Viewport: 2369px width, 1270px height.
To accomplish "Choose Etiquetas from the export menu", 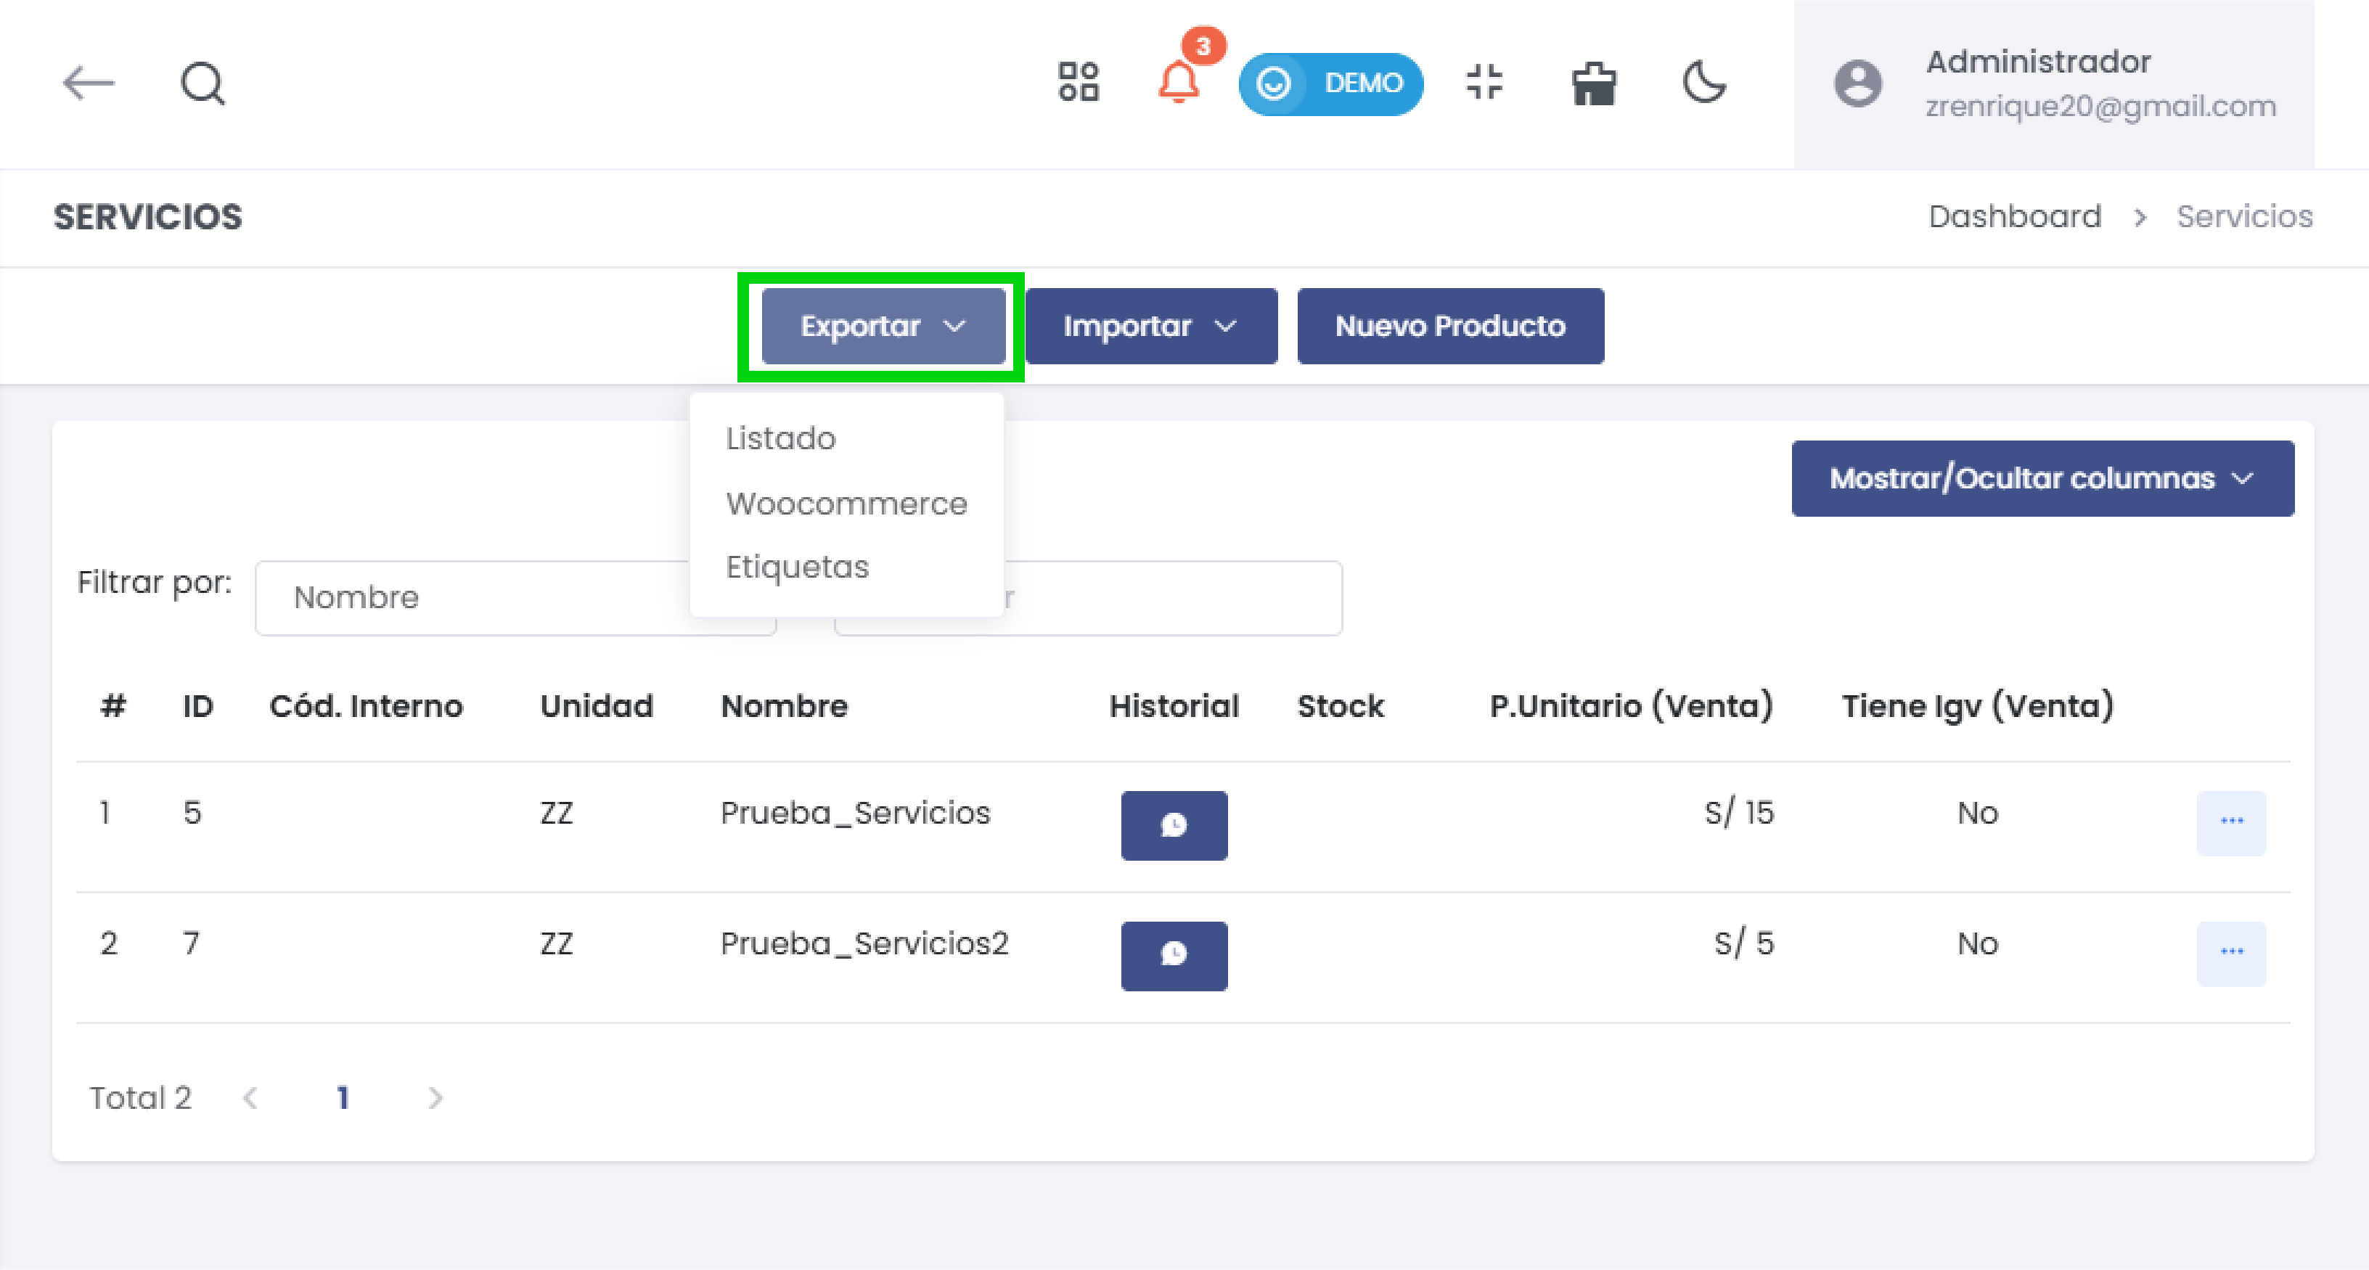I will pyautogui.click(x=798, y=567).
